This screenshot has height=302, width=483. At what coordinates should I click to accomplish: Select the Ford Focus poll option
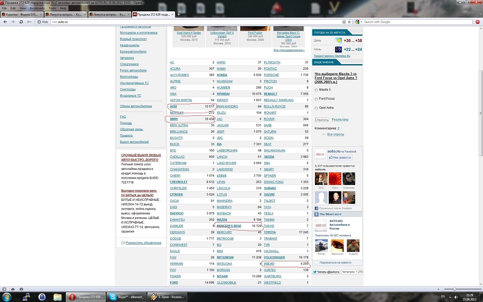point(316,99)
